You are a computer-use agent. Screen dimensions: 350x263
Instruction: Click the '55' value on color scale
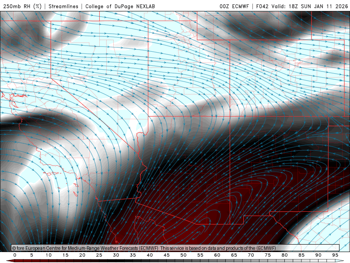(x=200, y=255)
